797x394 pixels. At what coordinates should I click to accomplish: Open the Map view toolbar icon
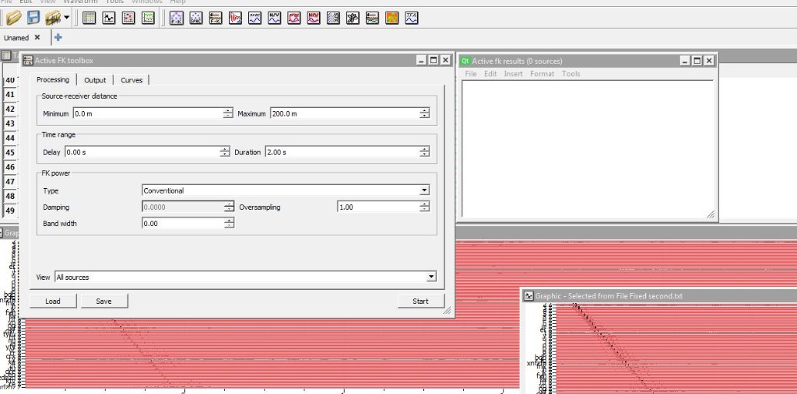[x=128, y=19]
